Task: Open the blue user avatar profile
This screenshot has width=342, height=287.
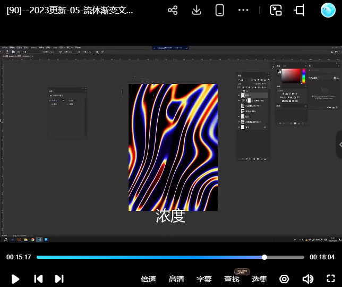Action: [328, 10]
